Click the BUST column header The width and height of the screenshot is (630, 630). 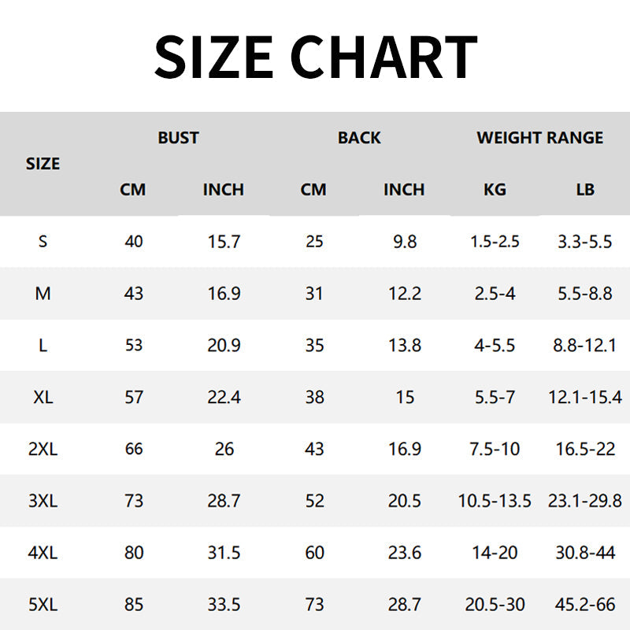178,138
